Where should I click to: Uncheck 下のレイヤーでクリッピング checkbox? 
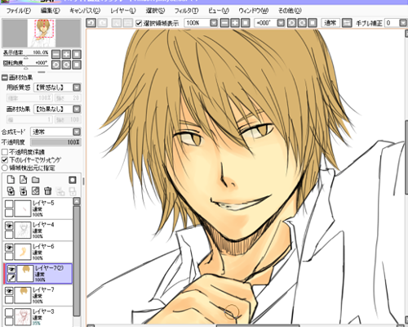point(5,159)
